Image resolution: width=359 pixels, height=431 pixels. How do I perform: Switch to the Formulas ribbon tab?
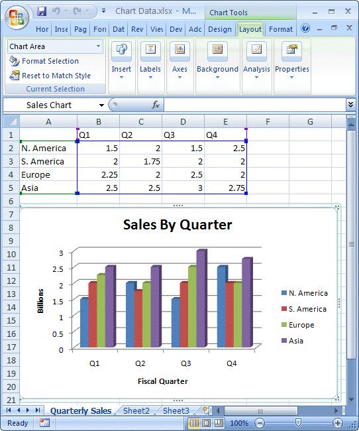(x=100, y=29)
